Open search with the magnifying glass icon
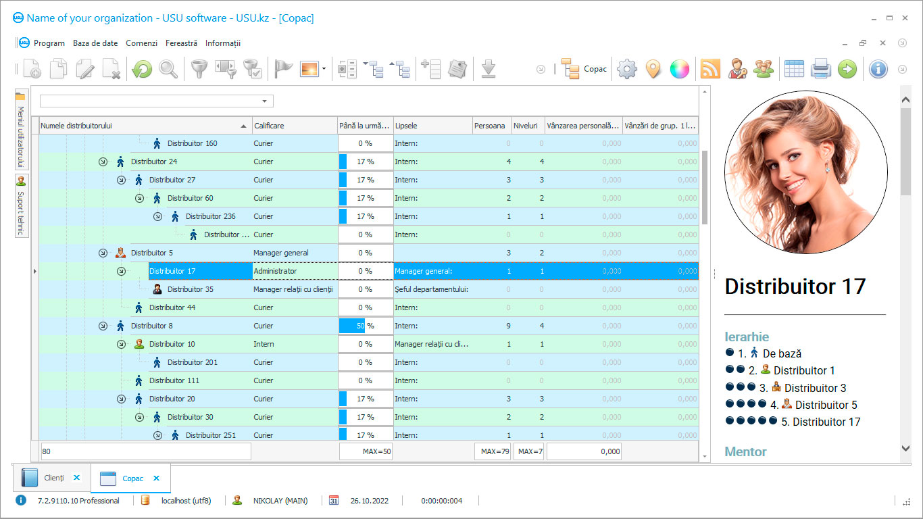Viewport: 923px width, 519px height. click(168, 69)
